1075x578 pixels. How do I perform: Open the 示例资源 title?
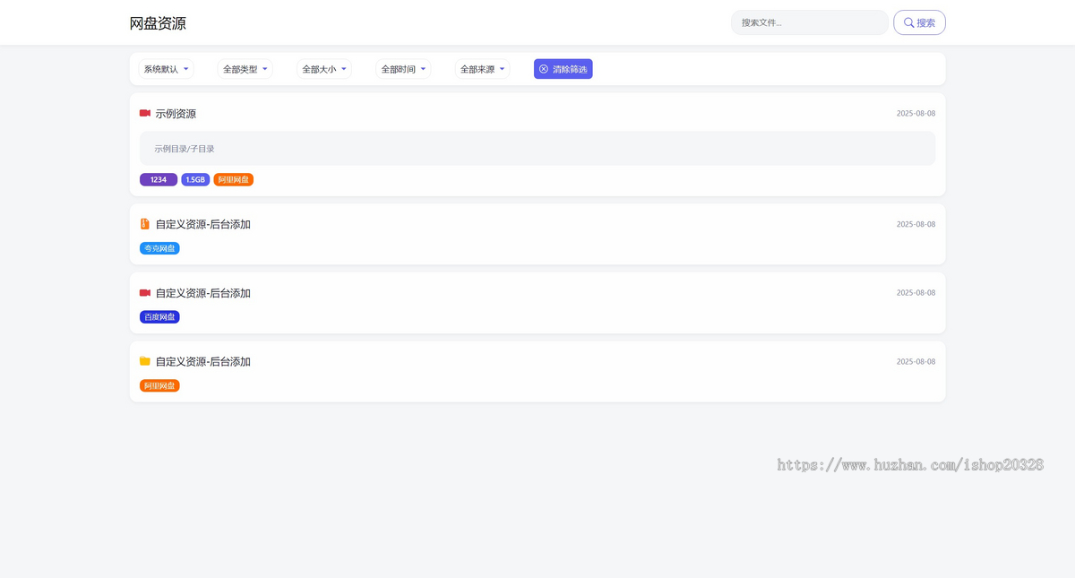coord(176,114)
